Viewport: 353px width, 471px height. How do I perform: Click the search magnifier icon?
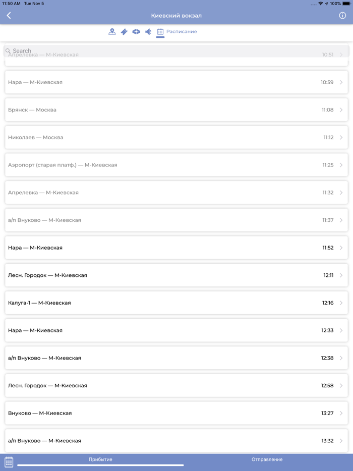7,50
